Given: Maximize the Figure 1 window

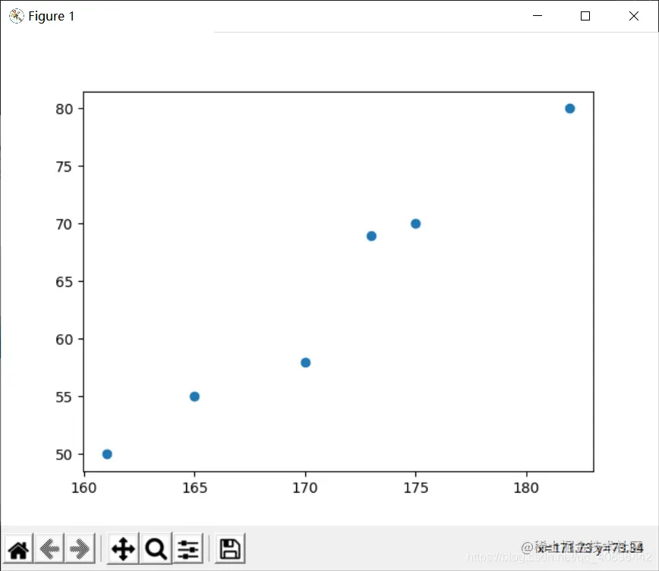Looking at the screenshot, I should 585,16.
